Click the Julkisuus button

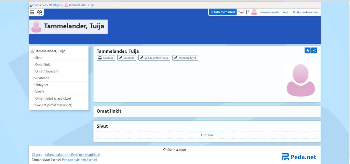(x=106, y=58)
